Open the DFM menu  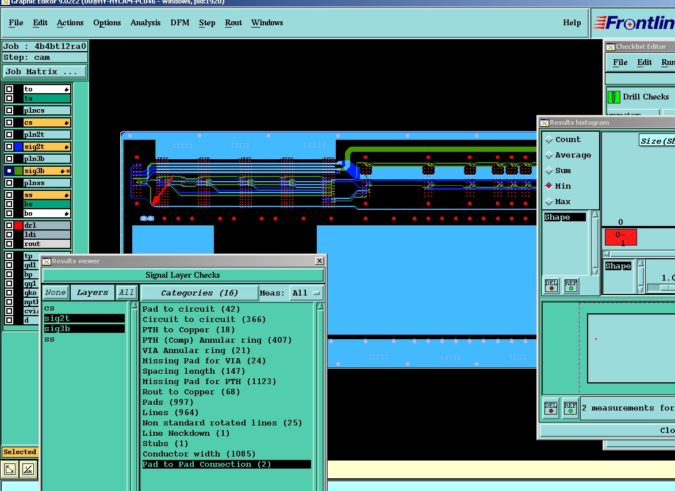(180, 23)
